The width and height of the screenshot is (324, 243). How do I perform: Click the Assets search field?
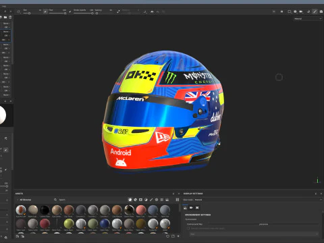click(90, 200)
